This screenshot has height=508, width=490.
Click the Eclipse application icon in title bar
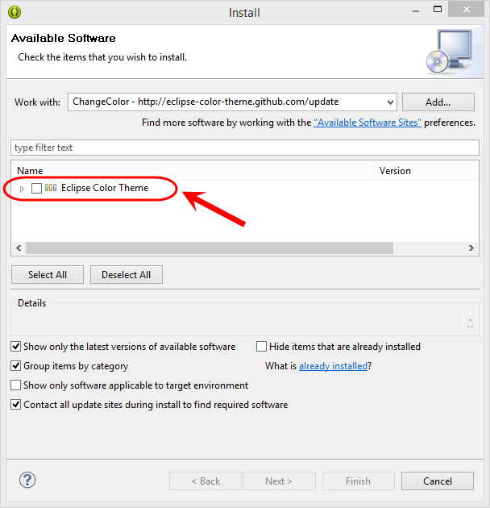coord(15,12)
